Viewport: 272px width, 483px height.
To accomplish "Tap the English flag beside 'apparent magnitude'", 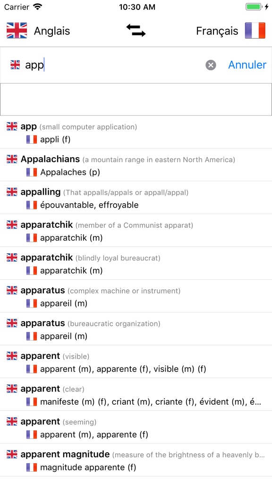I will [x=11, y=454].
